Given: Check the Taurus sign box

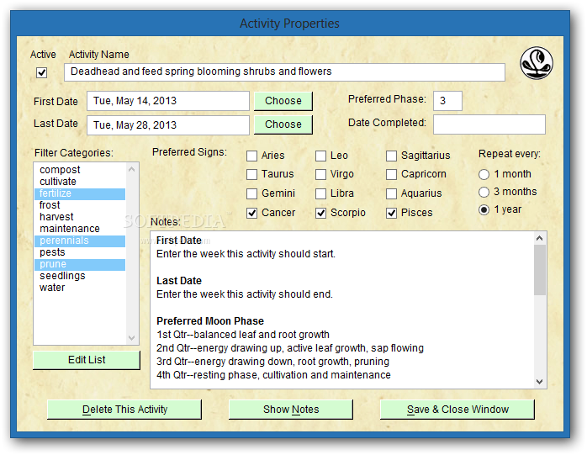Looking at the screenshot, I should point(252,174).
